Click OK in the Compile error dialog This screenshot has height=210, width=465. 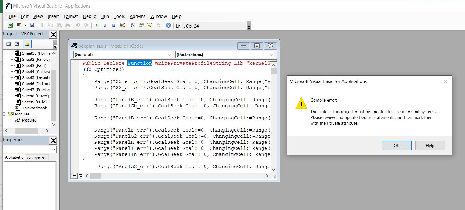click(396, 146)
